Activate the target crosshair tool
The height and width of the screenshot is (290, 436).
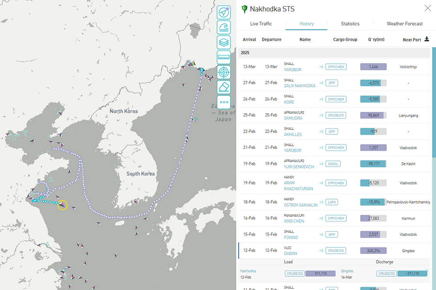[x=224, y=72]
